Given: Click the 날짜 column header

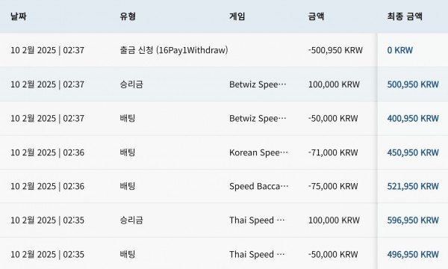Looking at the screenshot, I should click(x=19, y=16).
